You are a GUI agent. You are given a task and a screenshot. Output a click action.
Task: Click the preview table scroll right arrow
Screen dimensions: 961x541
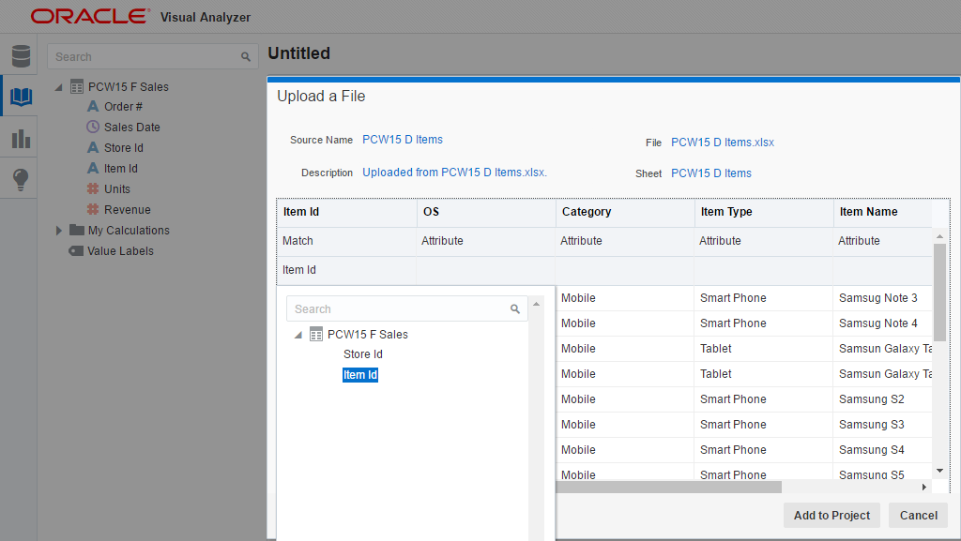pyautogui.click(x=924, y=487)
